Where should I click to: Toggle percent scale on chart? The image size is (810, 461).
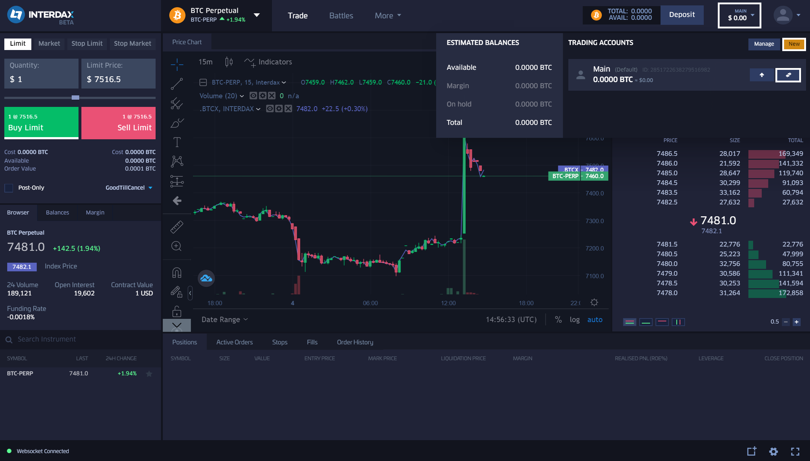(558, 320)
